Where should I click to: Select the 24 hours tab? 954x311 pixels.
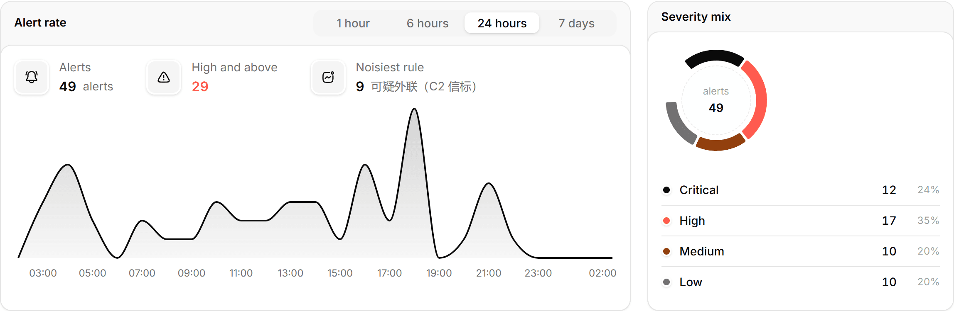[502, 23]
